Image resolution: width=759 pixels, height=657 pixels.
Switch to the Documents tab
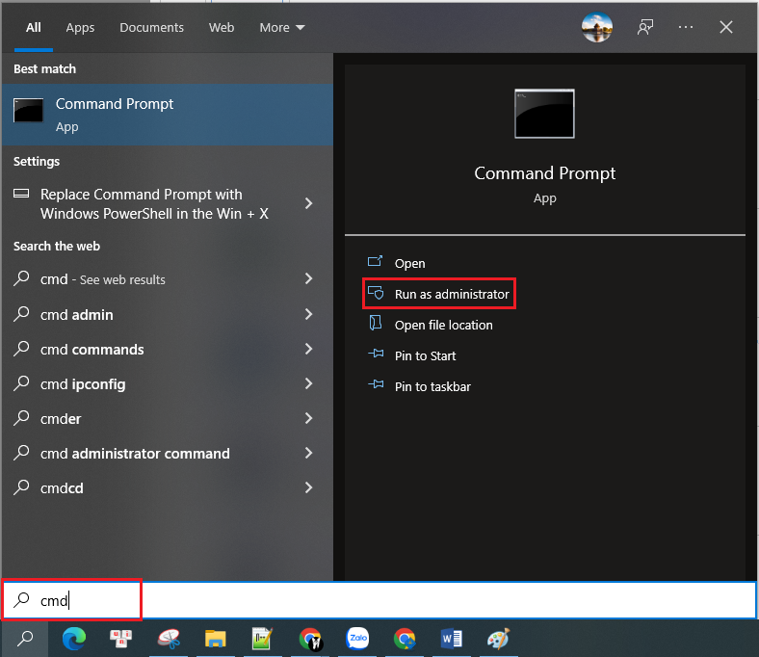click(151, 28)
